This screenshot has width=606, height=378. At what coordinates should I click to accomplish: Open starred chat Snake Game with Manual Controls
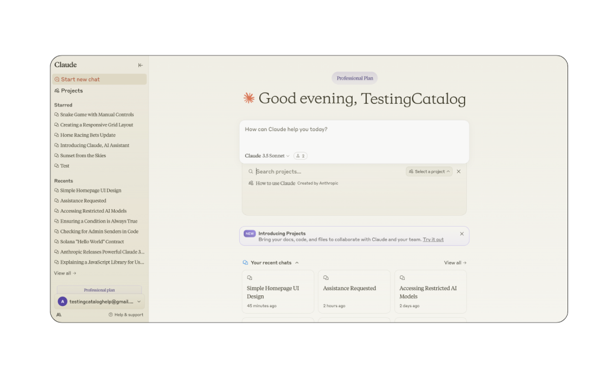click(x=96, y=115)
